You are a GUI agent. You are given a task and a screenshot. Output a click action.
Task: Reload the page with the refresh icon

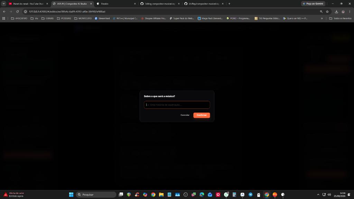click(x=17, y=11)
